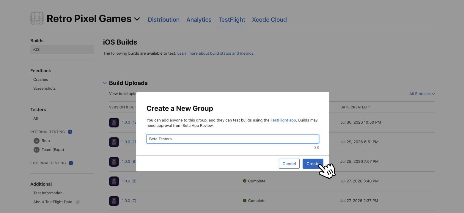This screenshot has width=464, height=213.
Task: Open the Team (Expo) testing group
Action: point(53,150)
